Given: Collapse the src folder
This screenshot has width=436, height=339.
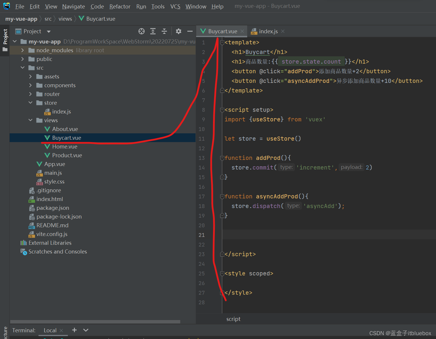Looking at the screenshot, I should [23, 68].
